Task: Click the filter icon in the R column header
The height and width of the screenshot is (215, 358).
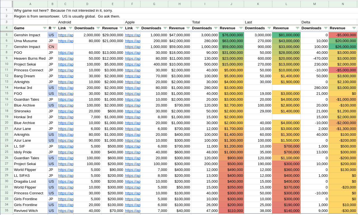Action: [54, 28]
